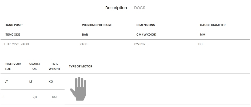Click the RESERVOIR SIZE column header
The height and width of the screenshot is (107, 251).
click(13, 66)
